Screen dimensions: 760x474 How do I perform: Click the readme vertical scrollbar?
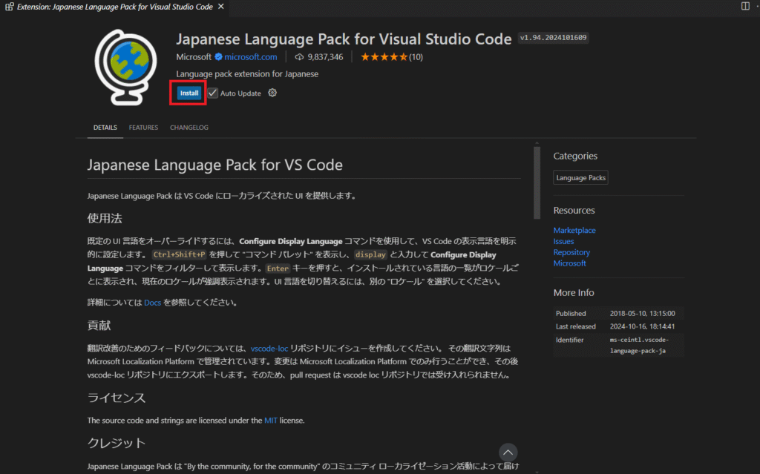(x=537, y=182)
